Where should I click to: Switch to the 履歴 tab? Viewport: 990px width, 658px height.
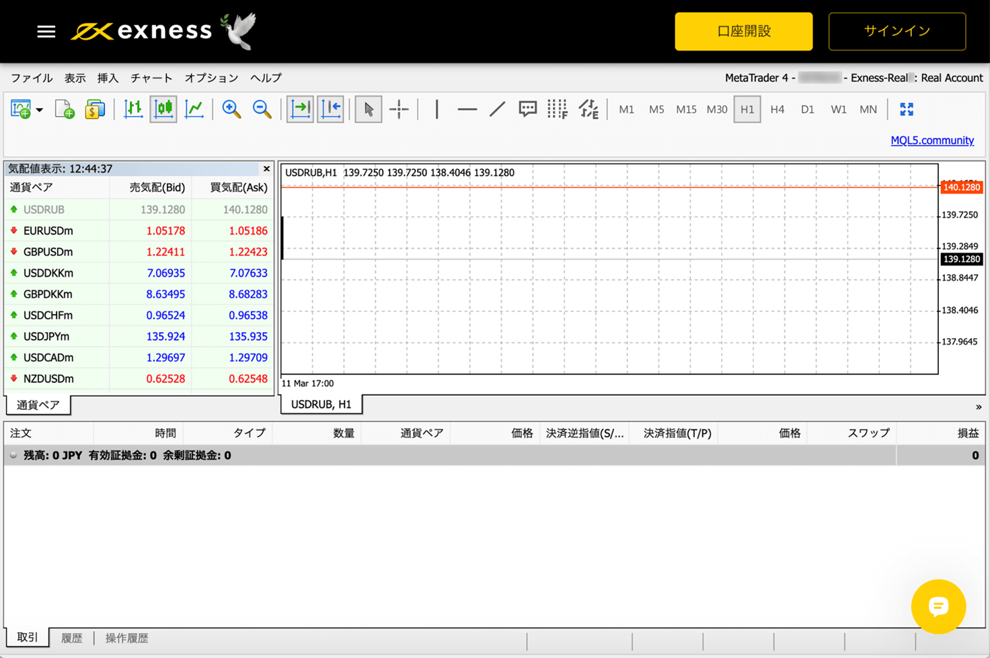tap(71, 638)
